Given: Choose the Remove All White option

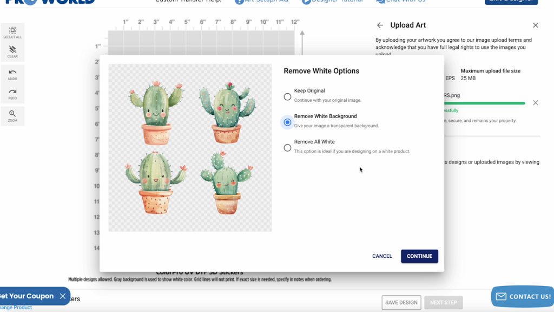Looking at the screenshot, I should 287,147.
